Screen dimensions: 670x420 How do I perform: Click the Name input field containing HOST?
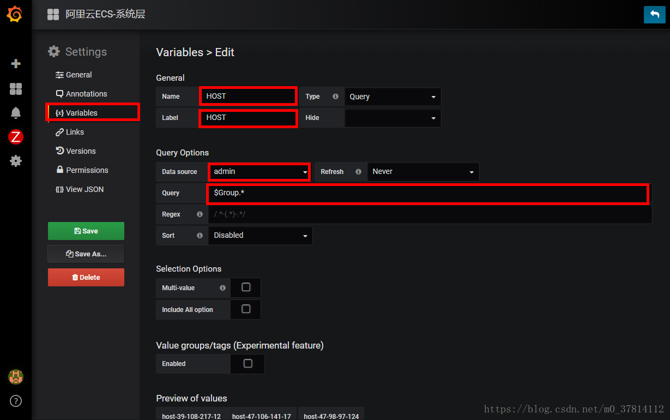click(248, 96)
